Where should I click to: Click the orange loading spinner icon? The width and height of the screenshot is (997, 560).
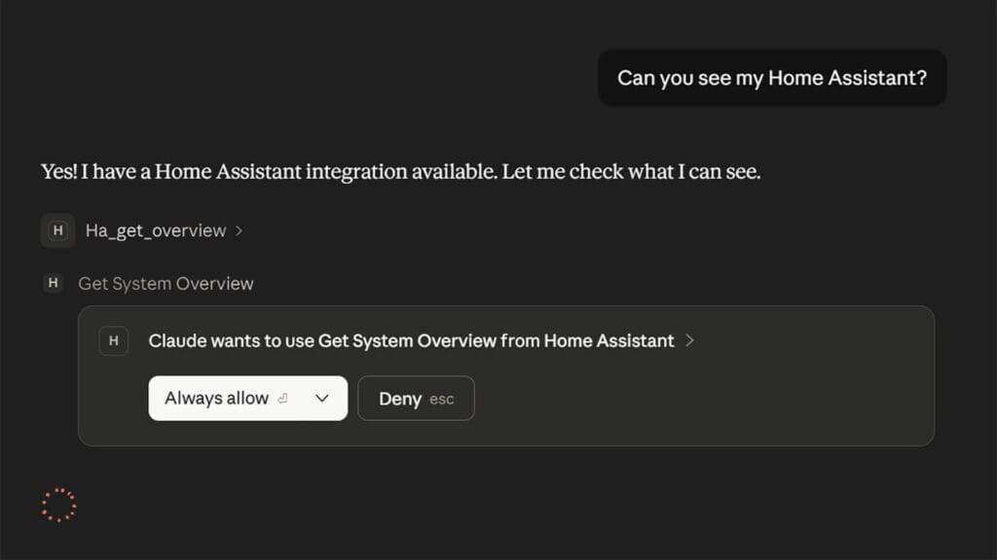(x=59, y=505)
